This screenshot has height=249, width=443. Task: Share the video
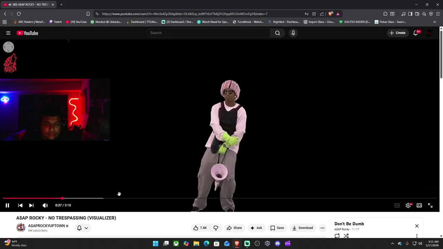click(234, 228)
